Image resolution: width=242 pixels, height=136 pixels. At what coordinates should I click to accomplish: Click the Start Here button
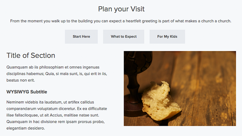coord(81,37)
